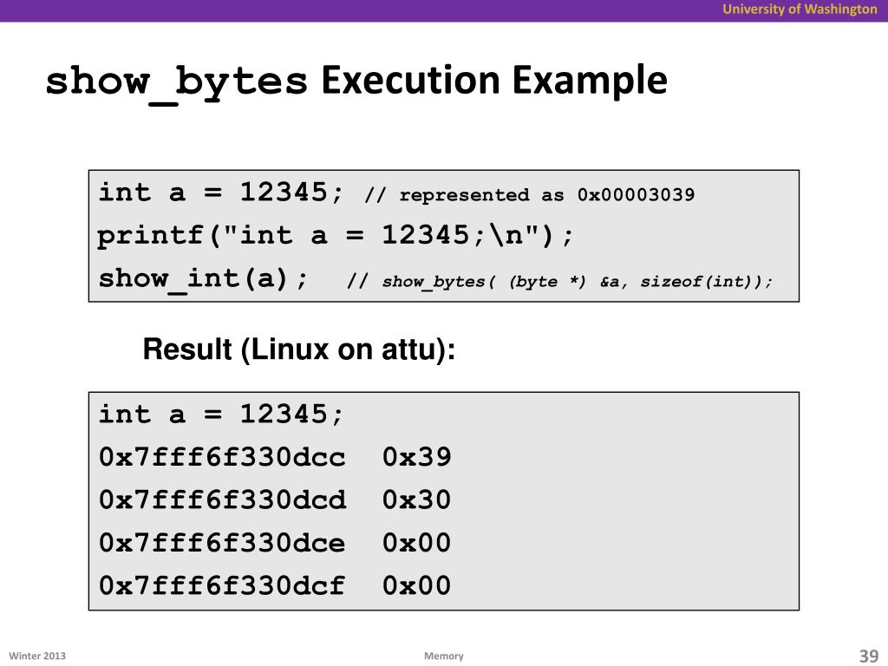This screenshot has width=888, height=666.
Task: Select the show_int(a); call text
Action: click(203, 279)
